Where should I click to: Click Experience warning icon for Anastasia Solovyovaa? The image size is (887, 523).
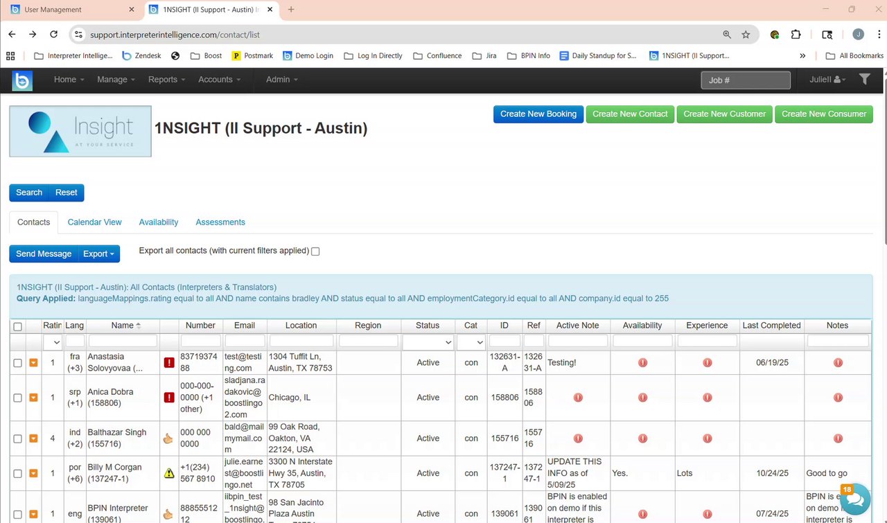707,362
